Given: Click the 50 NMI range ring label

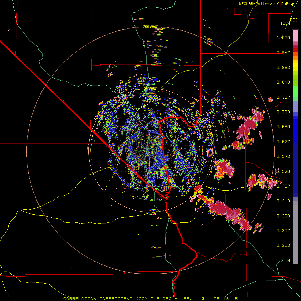Looking at the screenshot, I should click(150, 89).
